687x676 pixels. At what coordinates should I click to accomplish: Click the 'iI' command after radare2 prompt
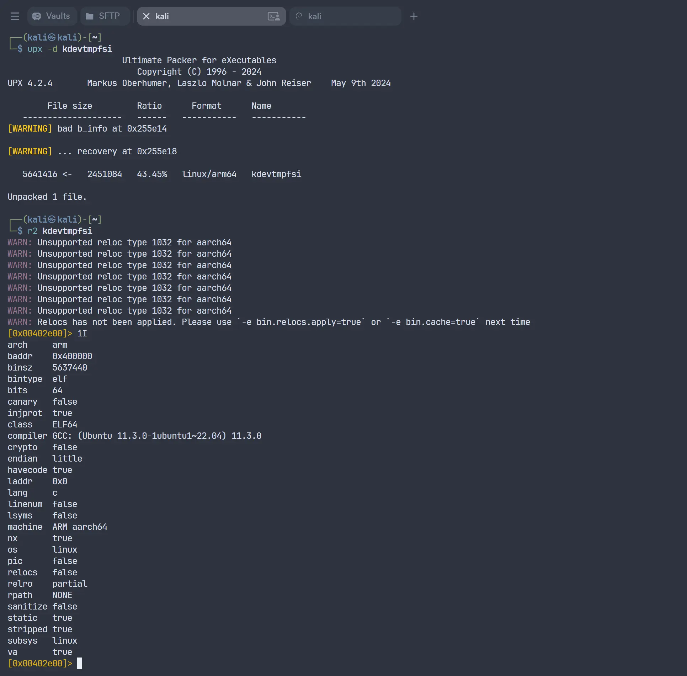click(x=82, y=334)
